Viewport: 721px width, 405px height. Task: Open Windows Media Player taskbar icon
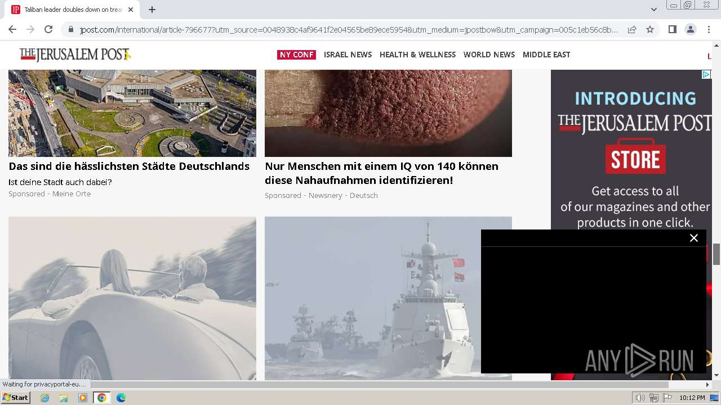coord(83,398)
